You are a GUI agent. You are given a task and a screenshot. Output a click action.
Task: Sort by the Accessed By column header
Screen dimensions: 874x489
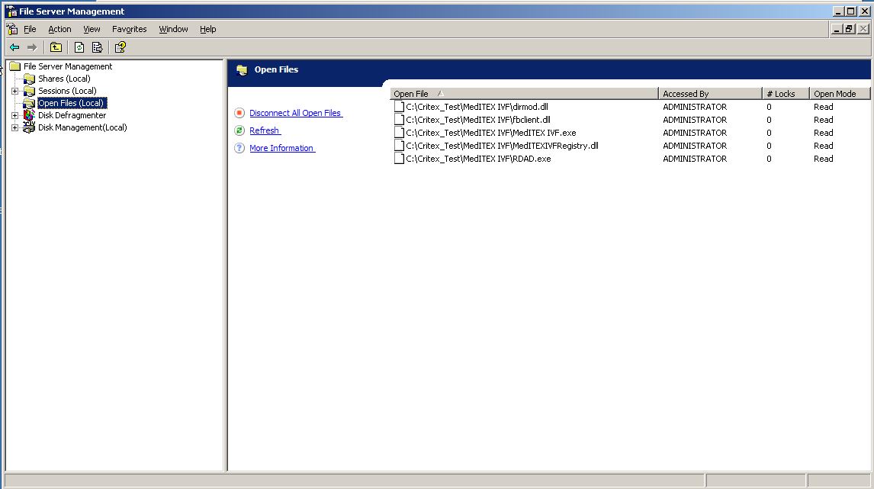point(710,94)
